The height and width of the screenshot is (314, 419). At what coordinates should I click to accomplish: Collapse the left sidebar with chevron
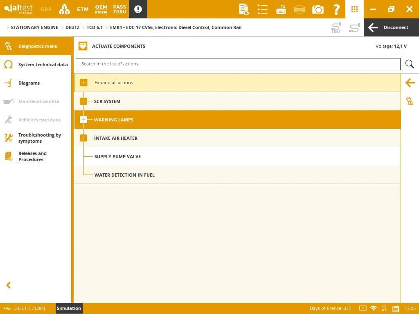click(8, 285)
